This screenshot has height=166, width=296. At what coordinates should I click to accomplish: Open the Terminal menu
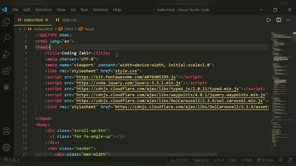point(100,10)
